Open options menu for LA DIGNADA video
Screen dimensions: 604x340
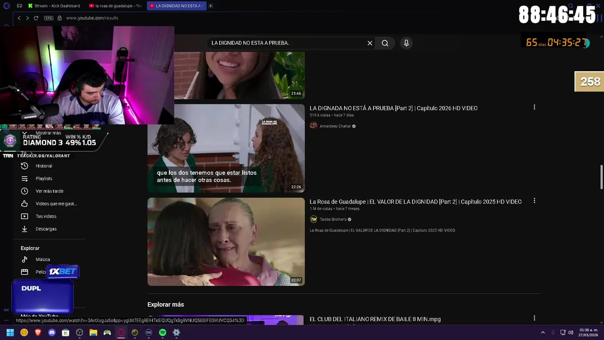coord(534,107)
